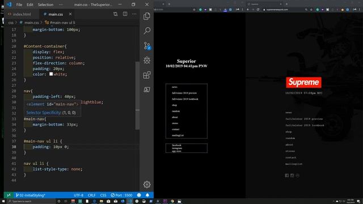363x204 pixels.
Task: Click the last activity bar icon under Extensions
Action: [x=147, y=90]
